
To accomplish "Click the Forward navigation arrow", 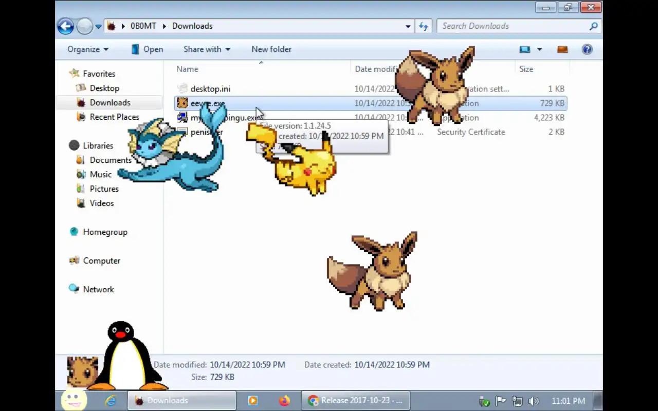I will tap(84, 26).
